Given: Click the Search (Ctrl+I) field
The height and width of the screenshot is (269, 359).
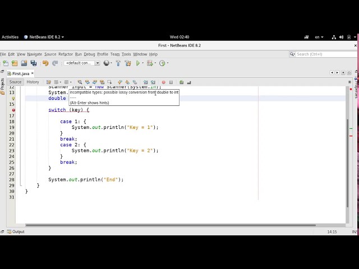Looking at the screenshot, I should 326,54.
